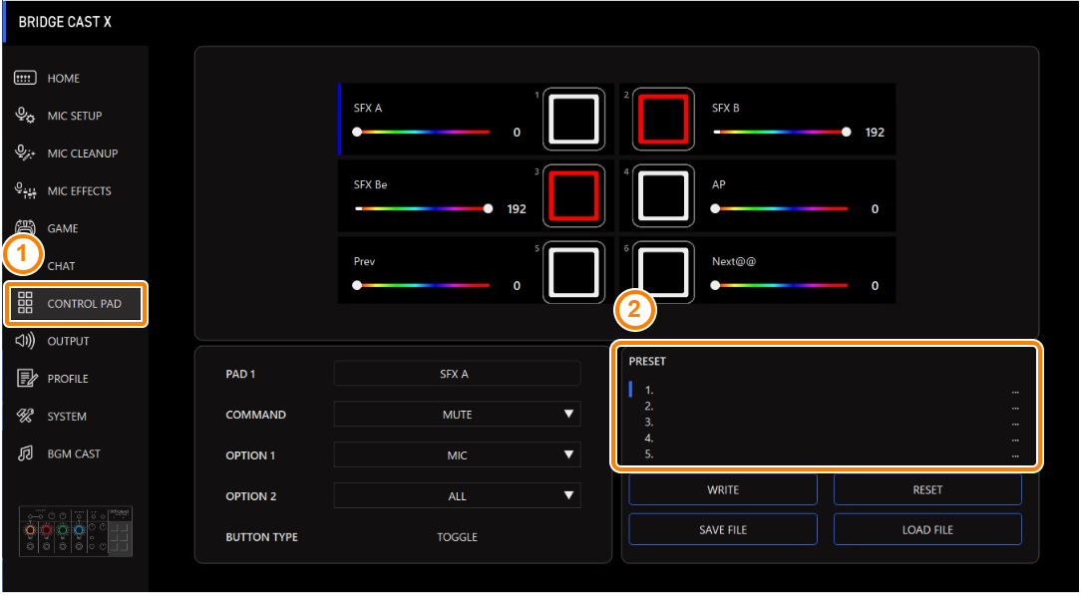Image resolution: width=1081 pixels, height=596 pixels.
Task: Click the SFX Be pad label
Action: (x=370, y=184)
